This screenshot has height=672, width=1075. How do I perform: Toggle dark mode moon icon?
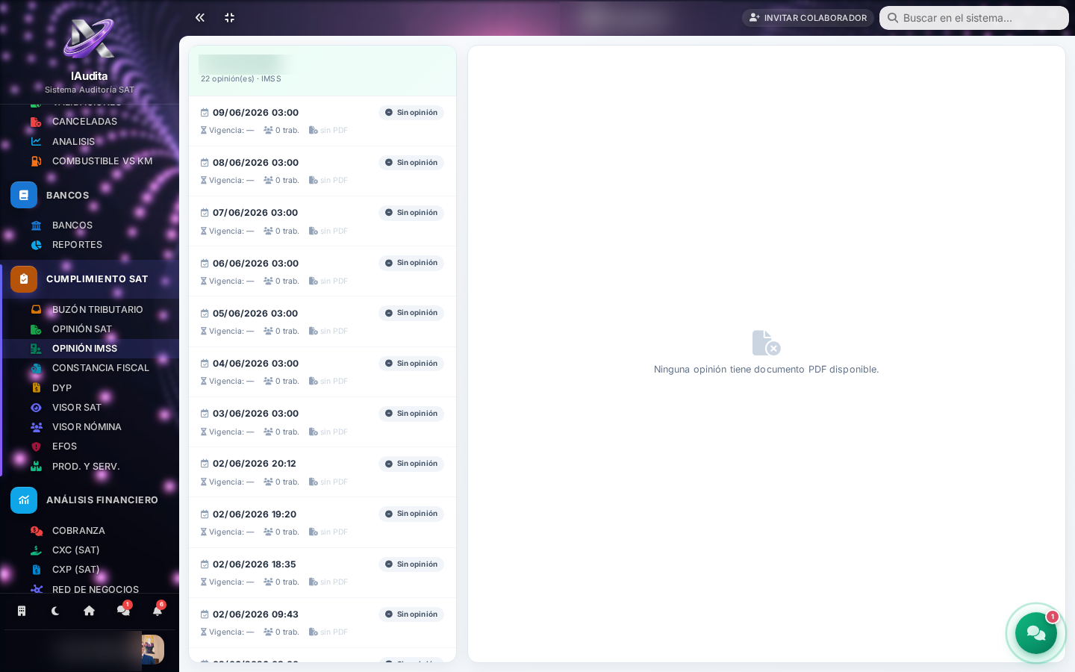(55, 611)
